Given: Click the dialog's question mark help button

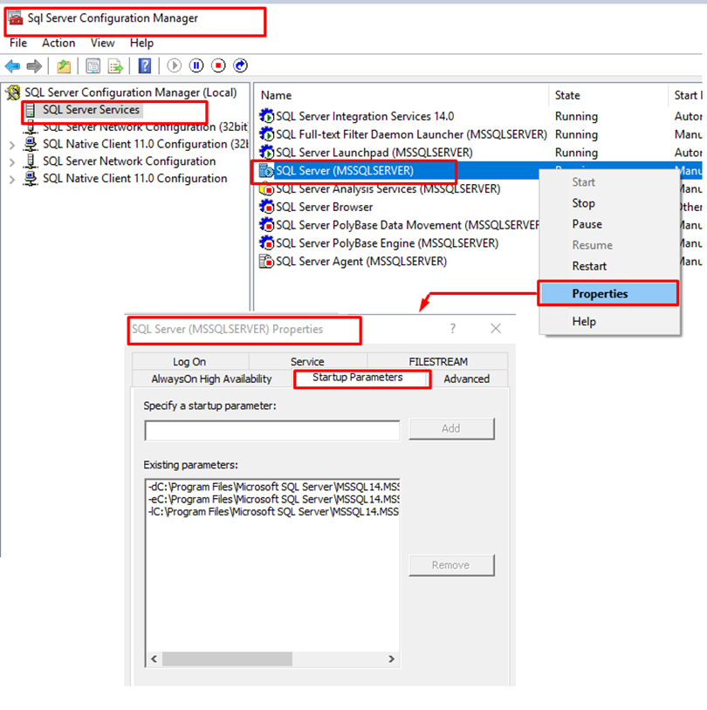Looking at the screenshot, I should point(452,328).
